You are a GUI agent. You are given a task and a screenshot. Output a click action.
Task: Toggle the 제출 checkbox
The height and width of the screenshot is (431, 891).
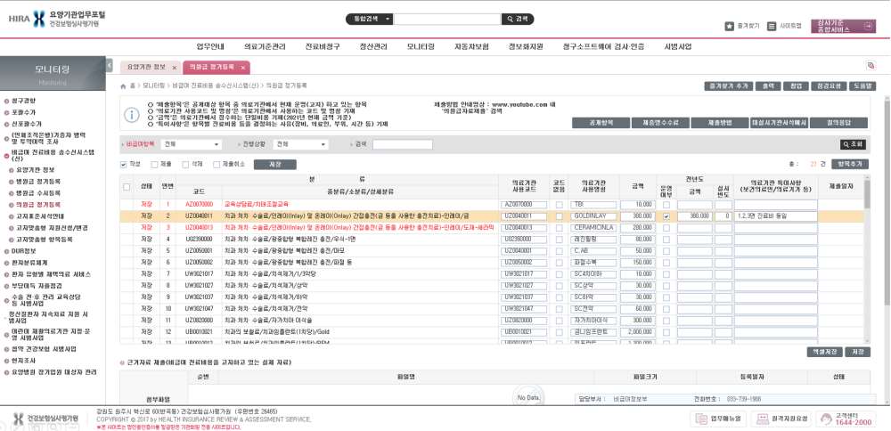(x=154, y=165)
